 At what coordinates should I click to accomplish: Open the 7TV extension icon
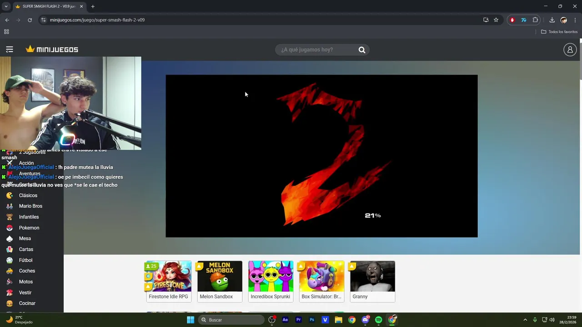(x=524, y=20)
